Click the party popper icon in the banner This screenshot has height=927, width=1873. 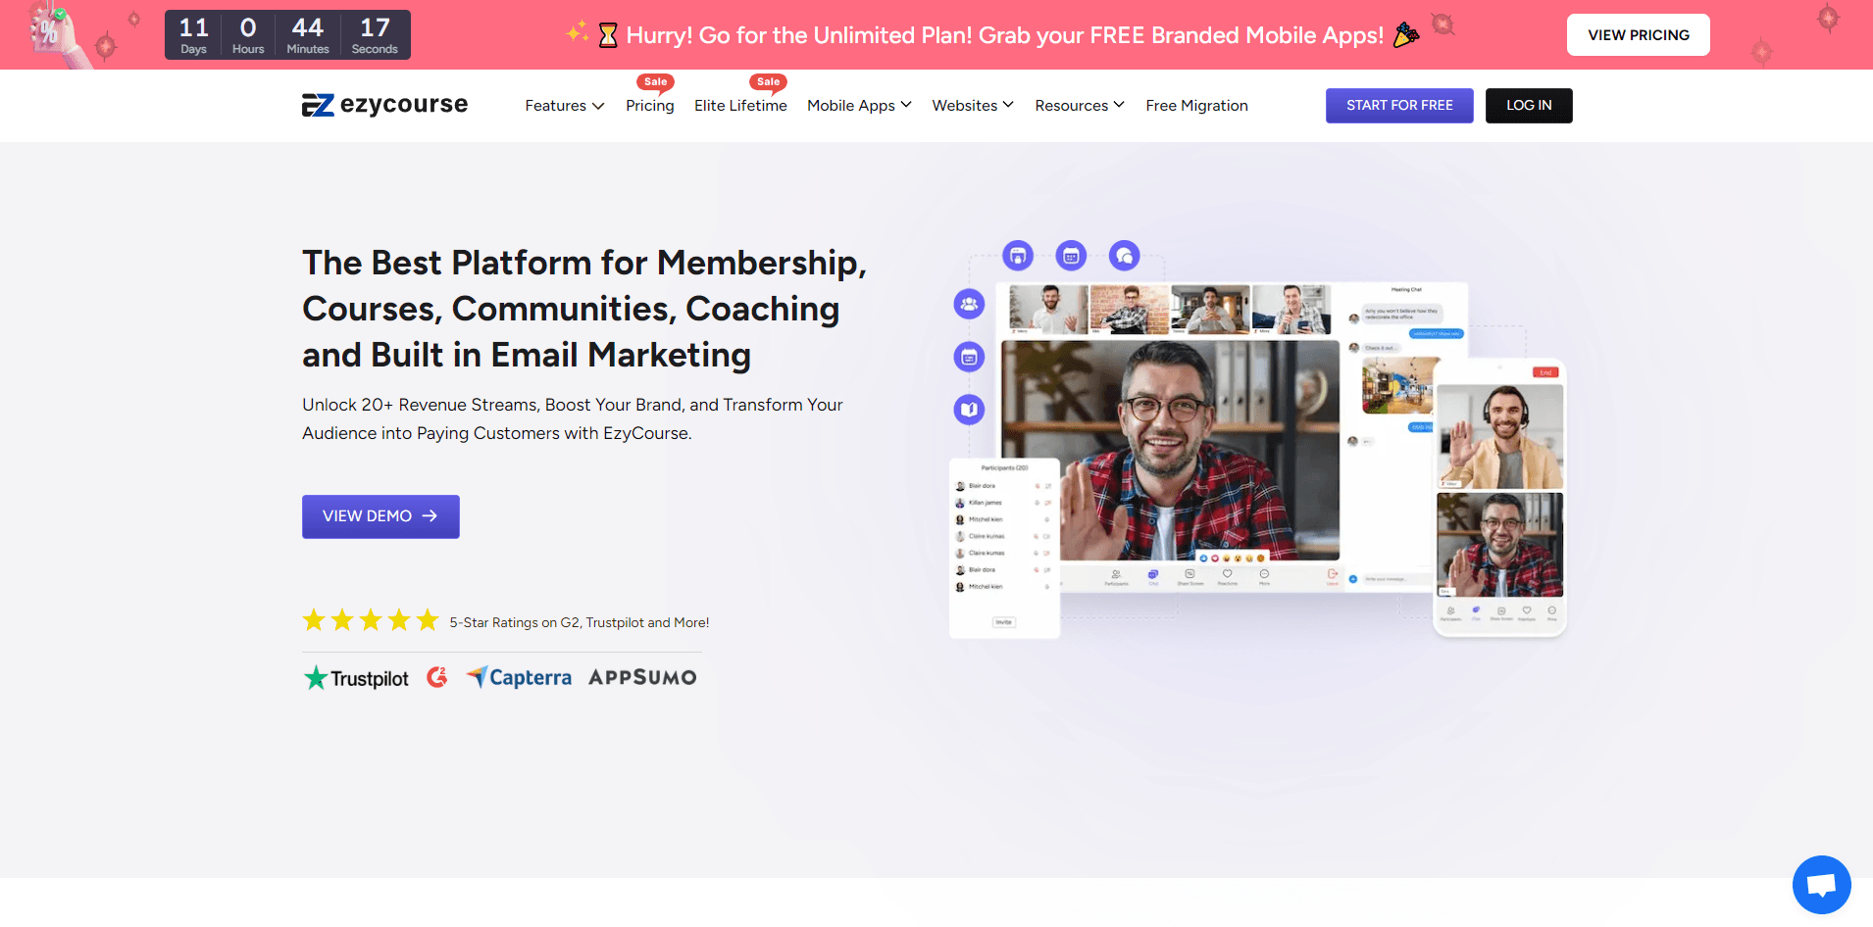click(1406, 34)
